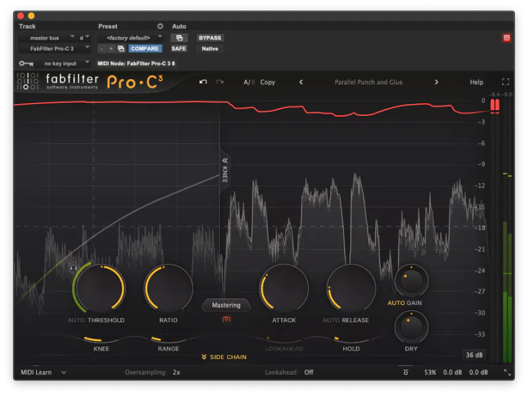The image size is (528, 396).
Task: Open the master bus track selector
Action: pos(47,38)
